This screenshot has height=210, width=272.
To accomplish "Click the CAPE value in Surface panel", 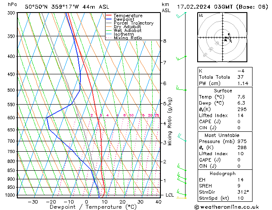I will [x=239, y=121].
